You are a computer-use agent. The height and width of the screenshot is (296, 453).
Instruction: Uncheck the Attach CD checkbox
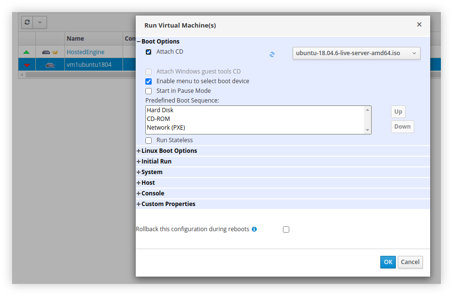pyautogui.click(x=149, y=52)
